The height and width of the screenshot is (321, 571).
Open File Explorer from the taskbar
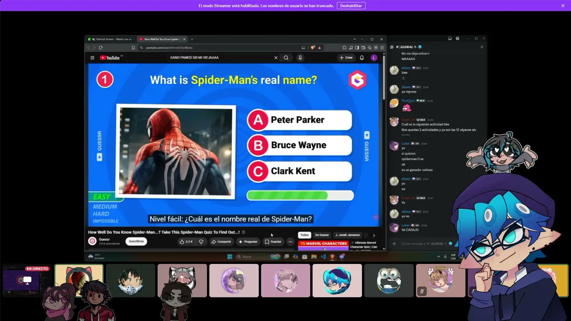pos(314,256)
